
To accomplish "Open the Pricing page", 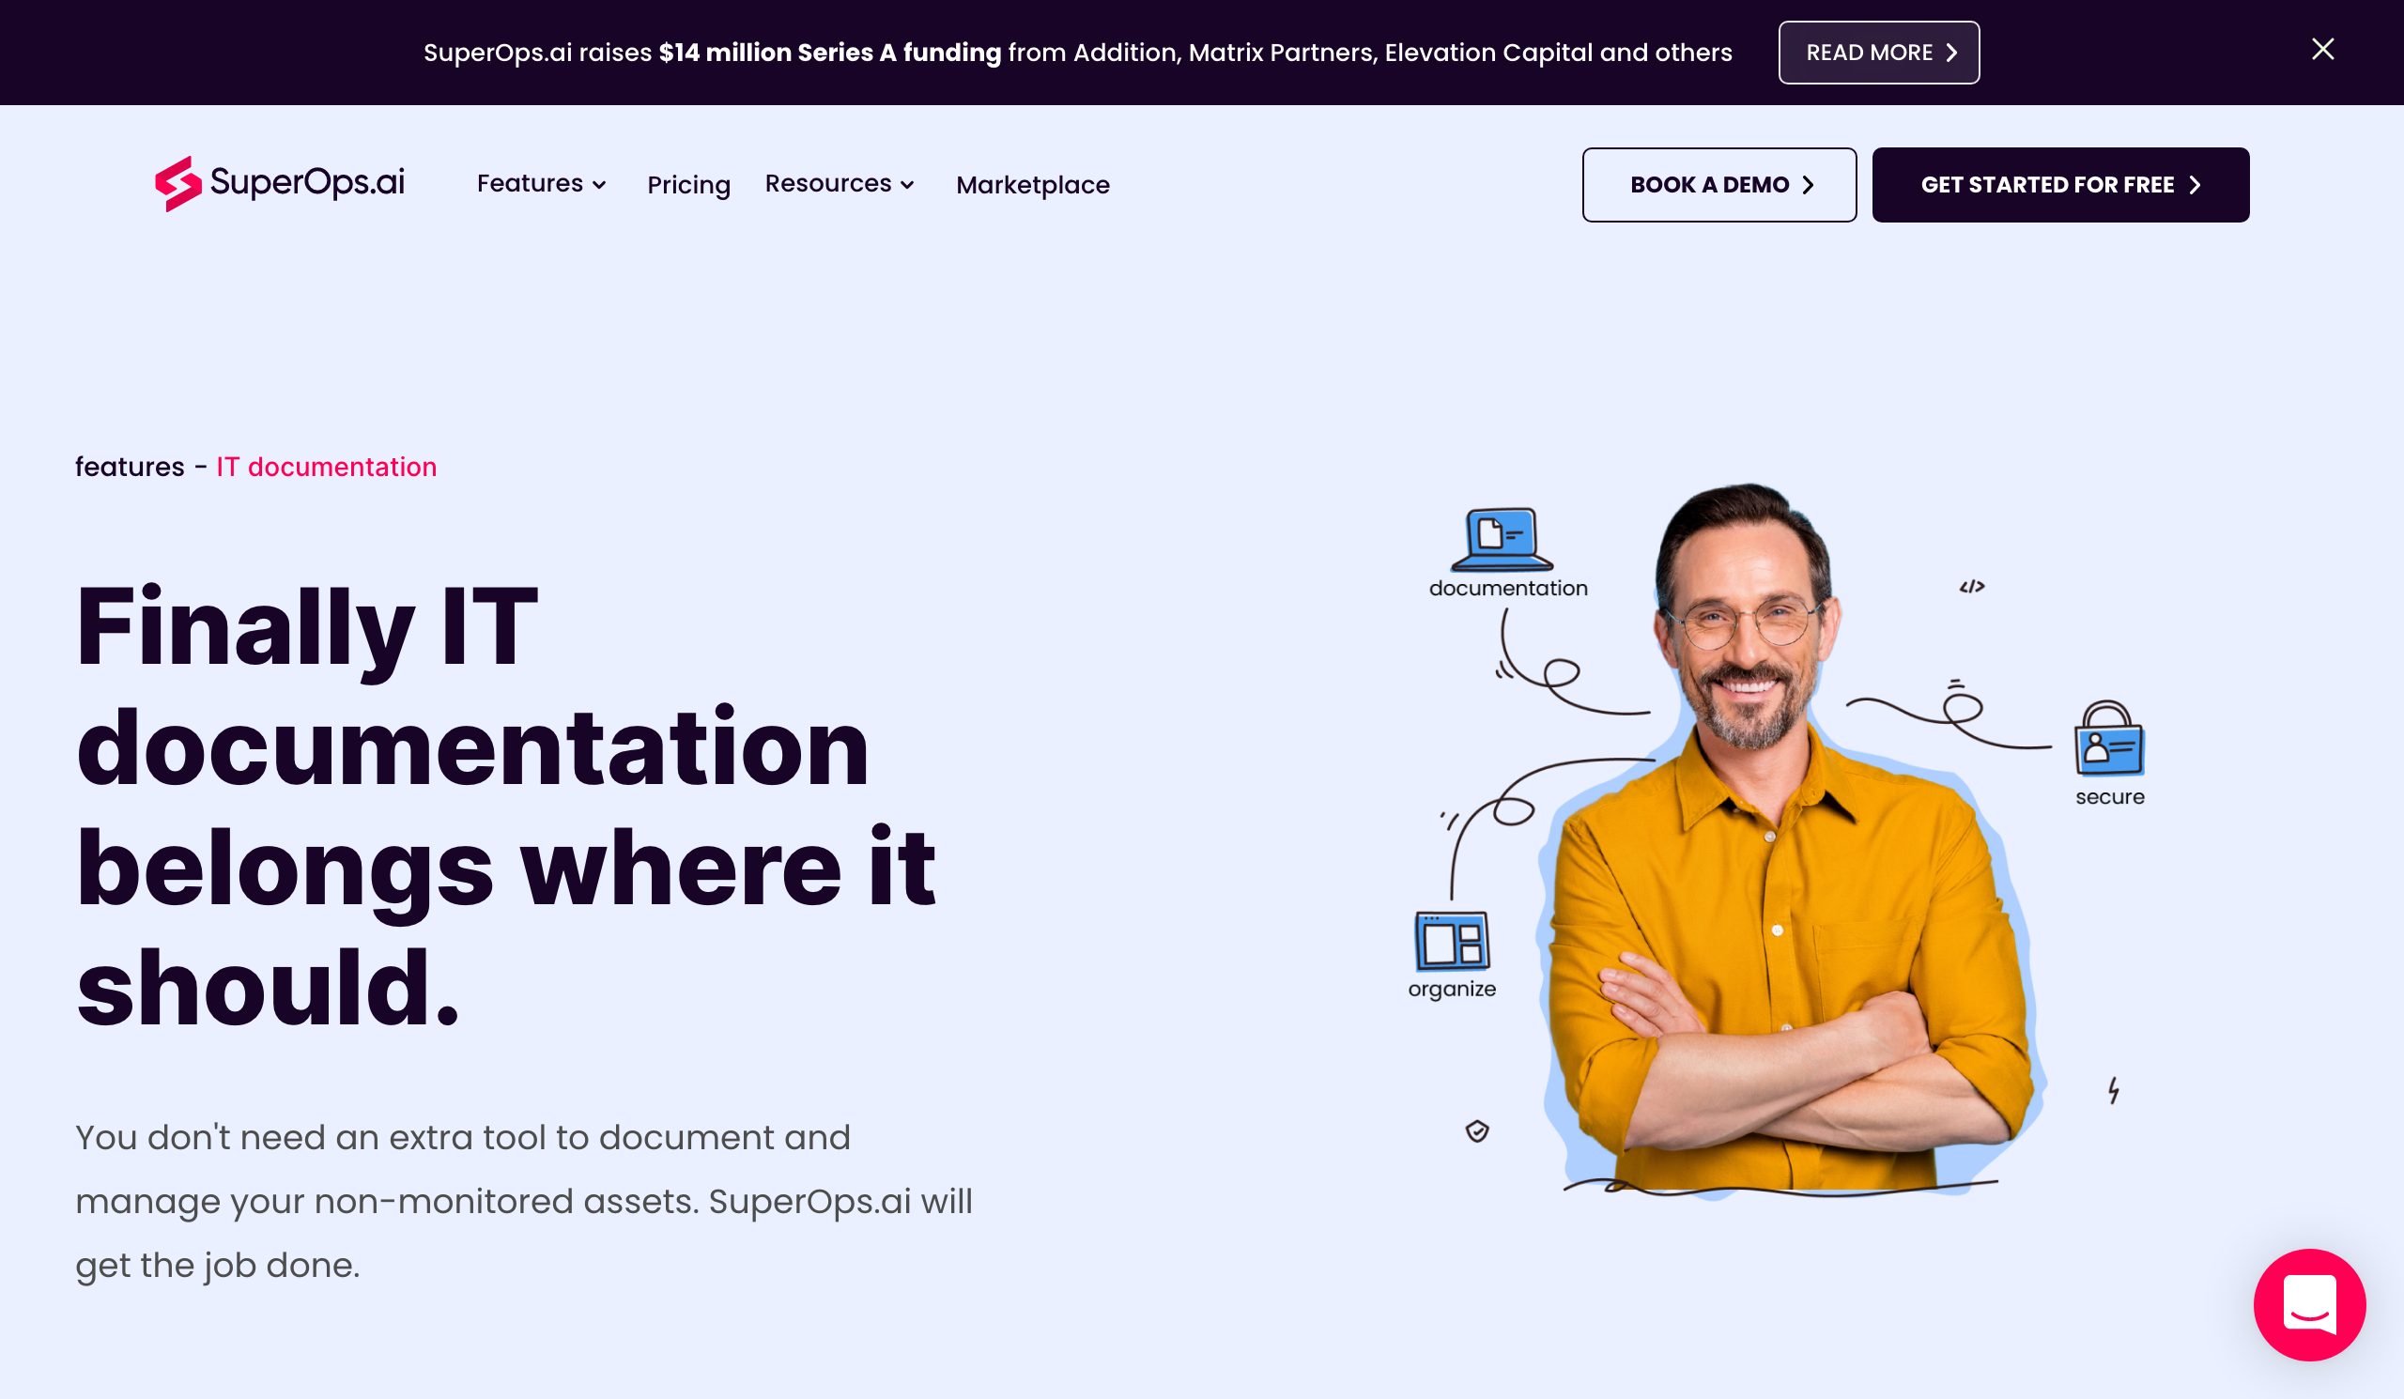I will pos(687,185).
